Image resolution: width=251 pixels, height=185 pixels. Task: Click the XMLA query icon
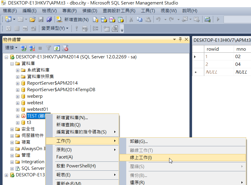121,20
